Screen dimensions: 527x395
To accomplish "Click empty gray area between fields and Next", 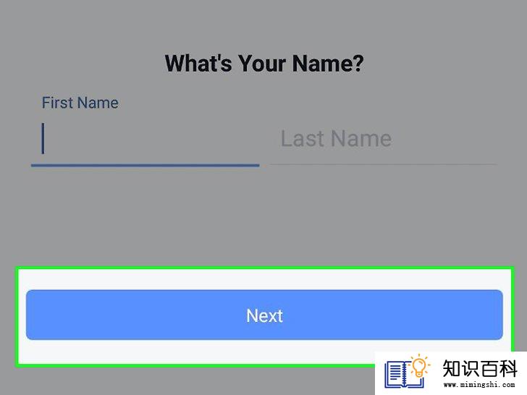I will click(x=264, y=216).
